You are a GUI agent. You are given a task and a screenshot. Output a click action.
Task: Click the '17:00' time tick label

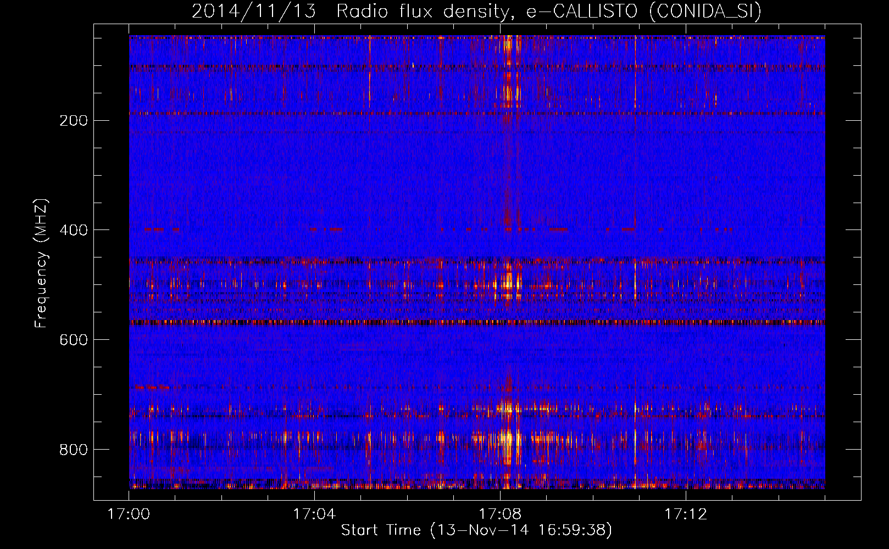(x=129, y=514)
